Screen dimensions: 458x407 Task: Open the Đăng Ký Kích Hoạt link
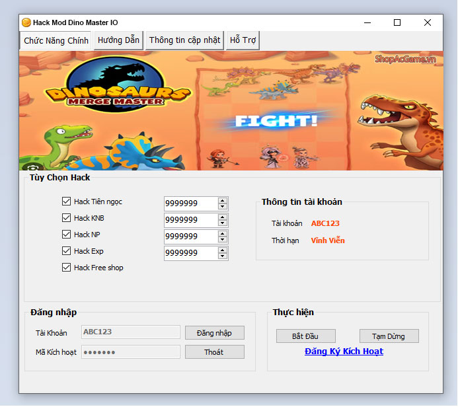point(344,351)
